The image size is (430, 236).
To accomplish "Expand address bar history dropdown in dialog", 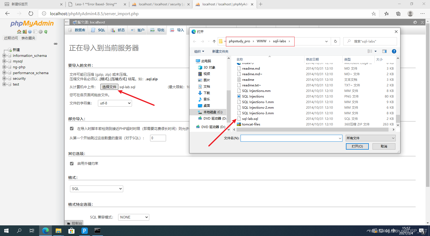I will coord(326,41).
